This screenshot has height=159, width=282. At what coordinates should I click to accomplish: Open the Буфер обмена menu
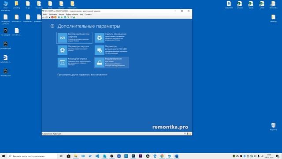(72, 14)
